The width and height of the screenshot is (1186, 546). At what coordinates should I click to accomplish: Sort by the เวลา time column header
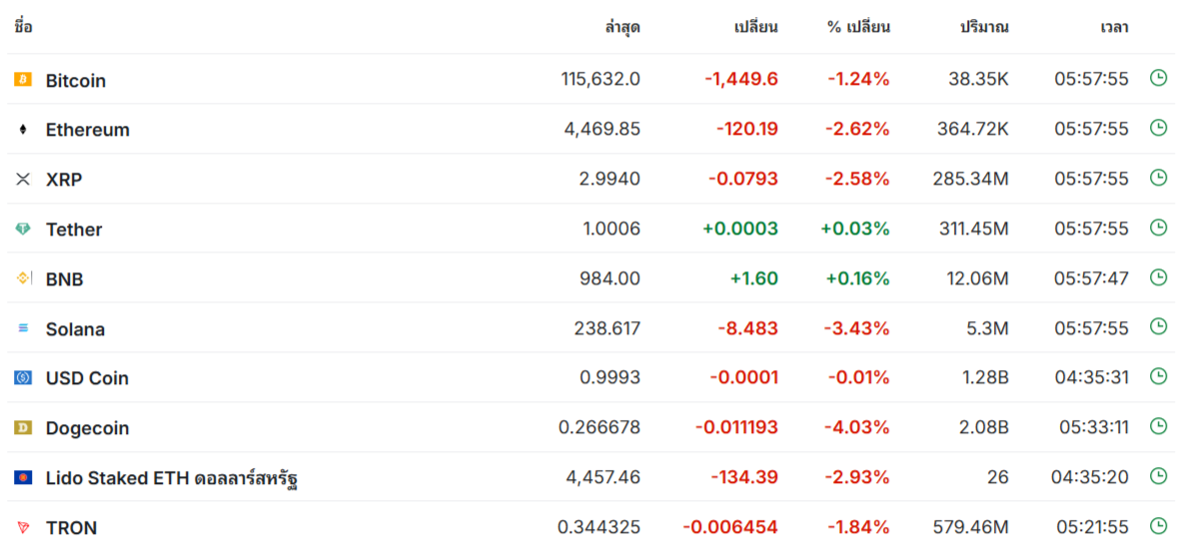pos(1114,28)
